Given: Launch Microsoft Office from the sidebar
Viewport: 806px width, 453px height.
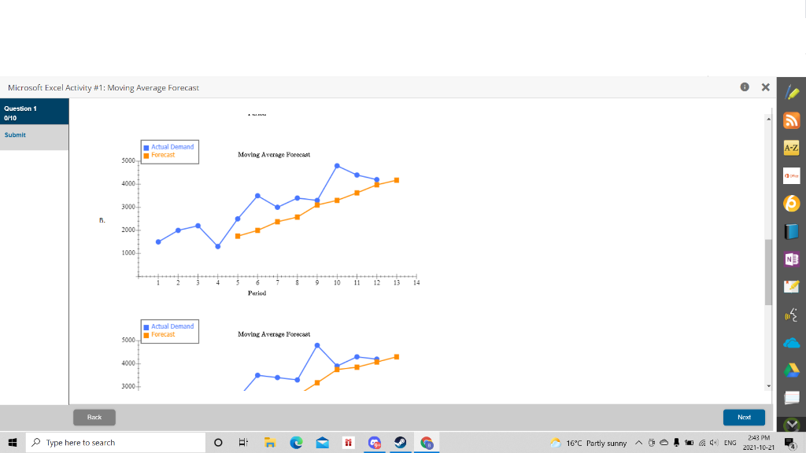Looking at the screenshot, I should click(791, 175).
